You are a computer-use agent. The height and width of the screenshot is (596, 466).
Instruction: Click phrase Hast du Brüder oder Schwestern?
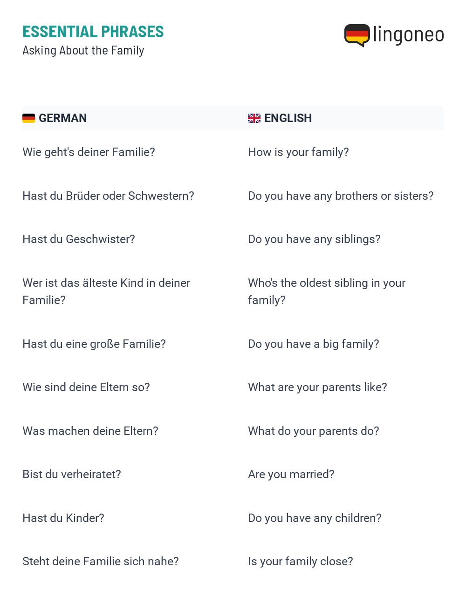[x=108, y=196]
